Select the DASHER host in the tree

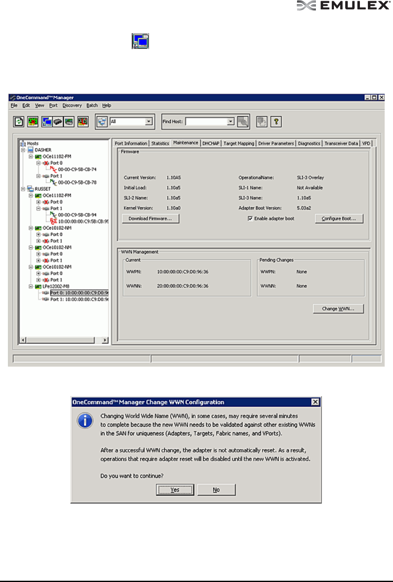click(43, 150)
